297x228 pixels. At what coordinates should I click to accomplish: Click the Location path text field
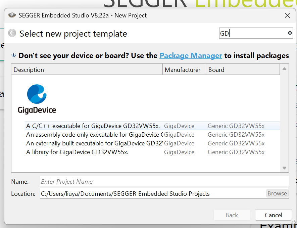coord(152,193)
